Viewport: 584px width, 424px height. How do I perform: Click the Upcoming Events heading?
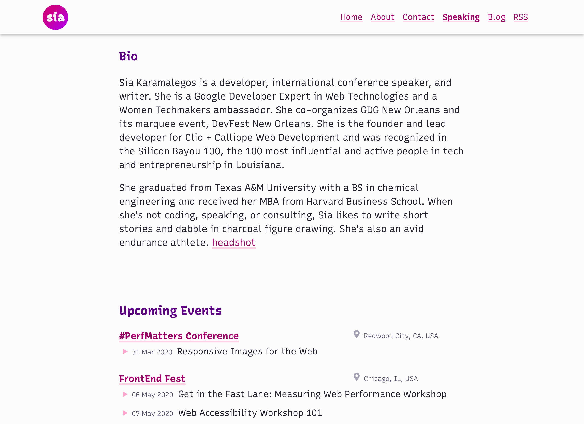point(170,311)
